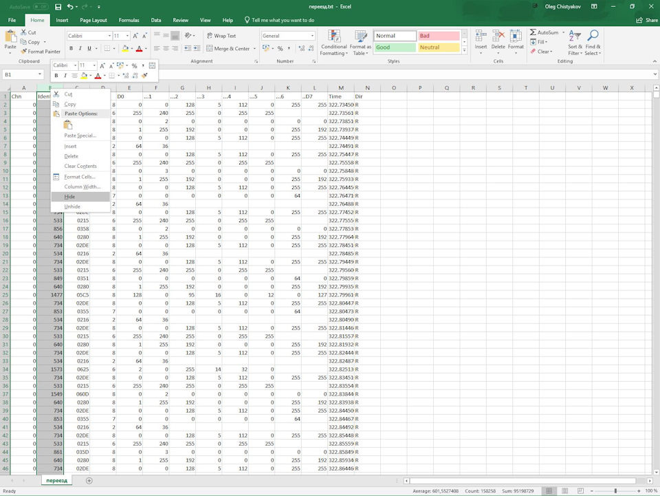Choose Column Width in context menu
This screenshot has height=496, width=660.
pos(80,186)
